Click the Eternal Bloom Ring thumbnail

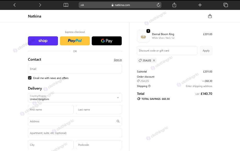point(143,36)
